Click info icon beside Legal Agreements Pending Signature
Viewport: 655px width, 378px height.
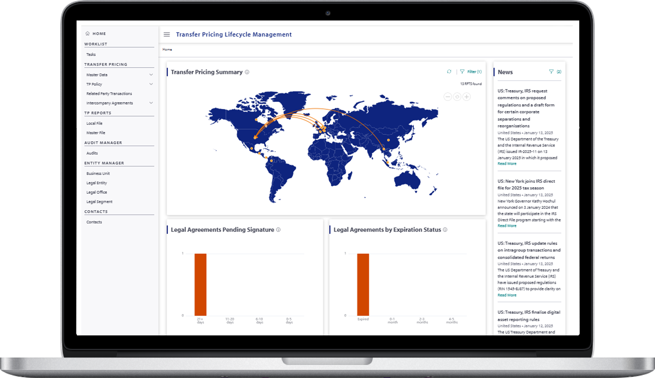pos(278,230)
